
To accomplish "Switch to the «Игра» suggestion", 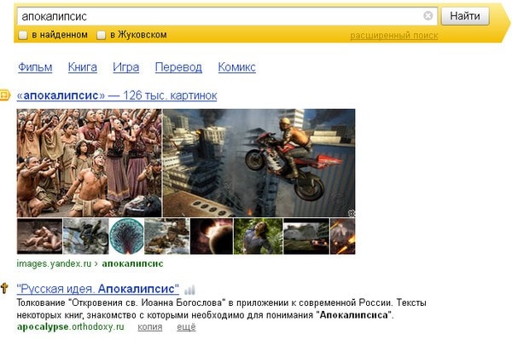I will (125, 67).
